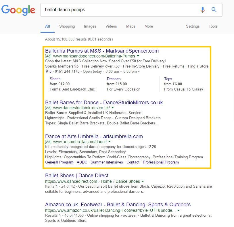Click 'From Casual To Classy' description

point(184,89)
